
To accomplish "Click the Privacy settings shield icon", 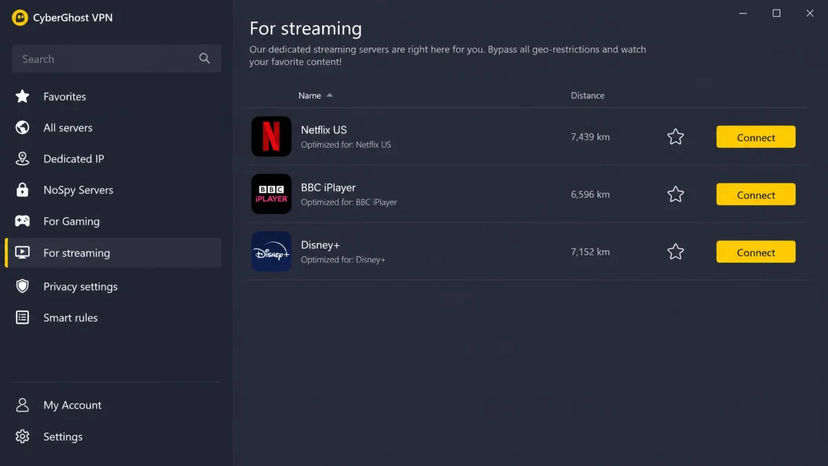I will pyautogui.click(x=23, y=287).
